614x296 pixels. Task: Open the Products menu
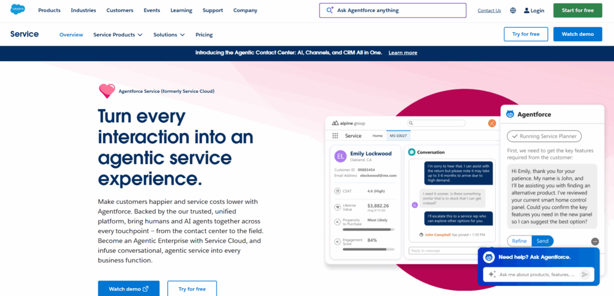click(x=49, y=11)
